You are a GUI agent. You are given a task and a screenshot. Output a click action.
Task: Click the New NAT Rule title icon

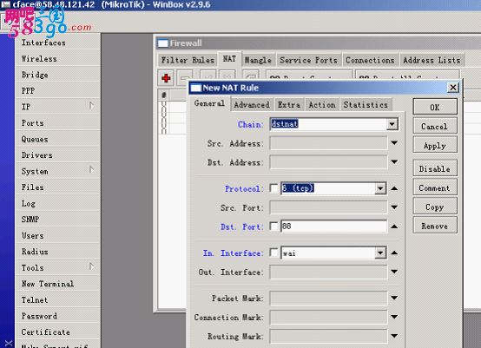click(195, 88)
